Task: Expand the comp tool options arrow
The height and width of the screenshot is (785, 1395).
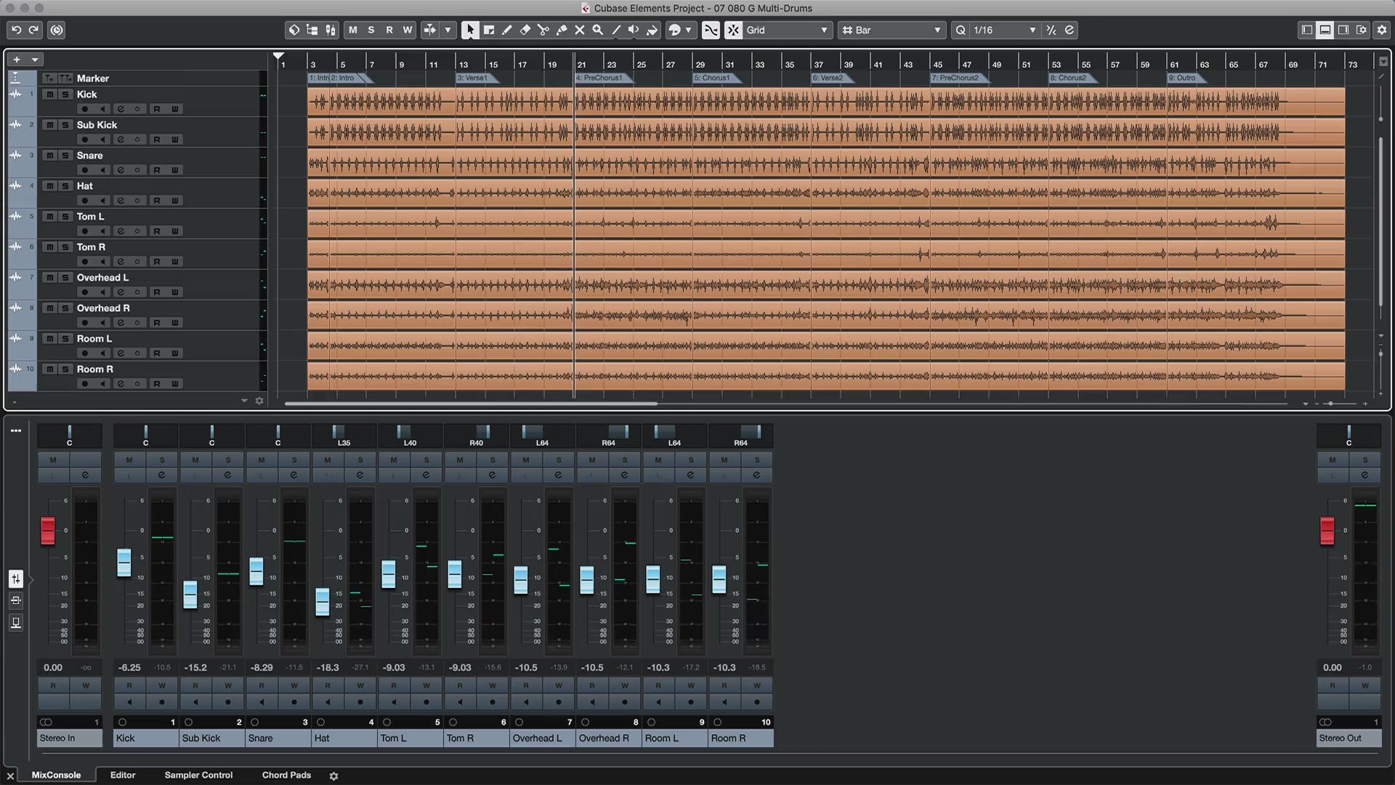Action: click(688, 30)
